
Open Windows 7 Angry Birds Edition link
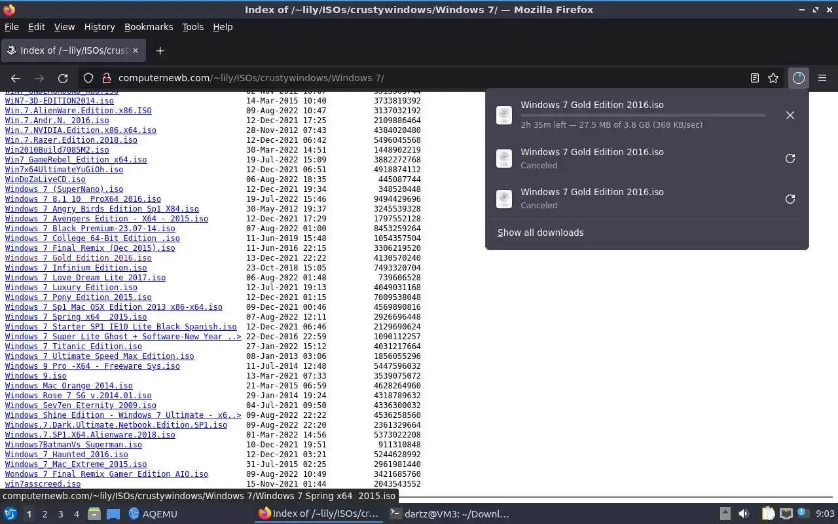[x=101, y=209]
